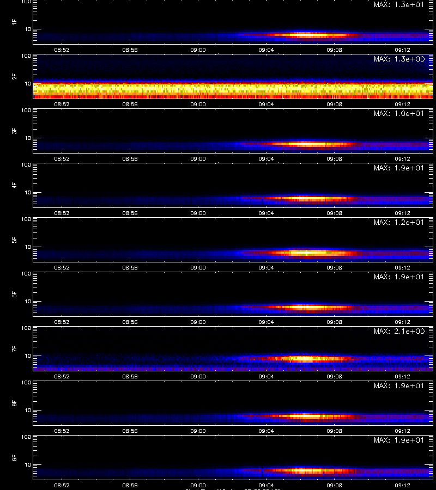
Task: Select MAX: 1.3e+01 text in 1F panel
Action: 399,5
